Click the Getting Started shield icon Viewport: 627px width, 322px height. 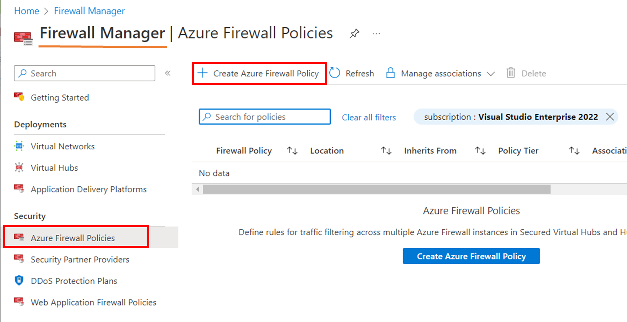(x=20, y=97)
